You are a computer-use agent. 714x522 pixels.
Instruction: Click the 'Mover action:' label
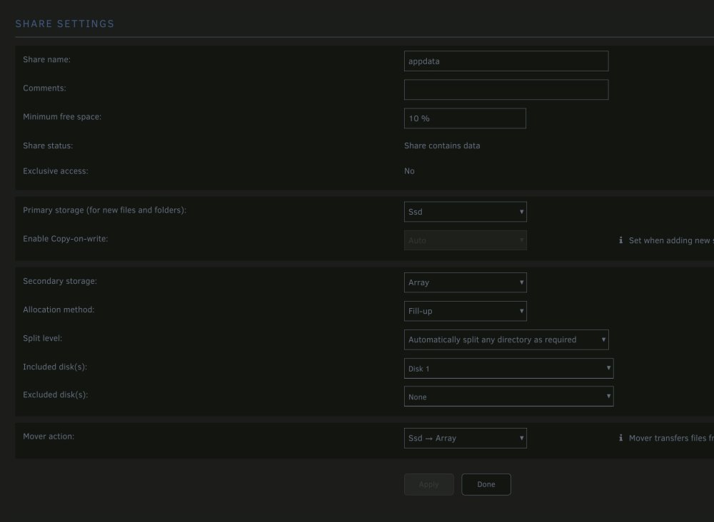(49, 436)
